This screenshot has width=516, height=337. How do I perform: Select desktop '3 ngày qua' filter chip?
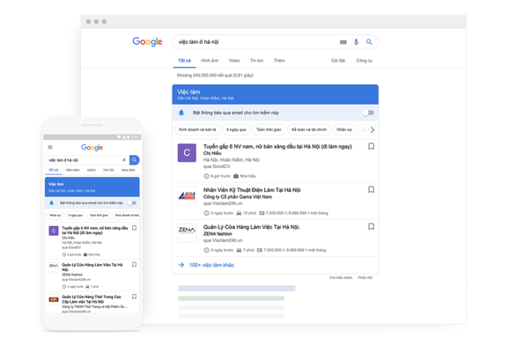coord(236,129)
